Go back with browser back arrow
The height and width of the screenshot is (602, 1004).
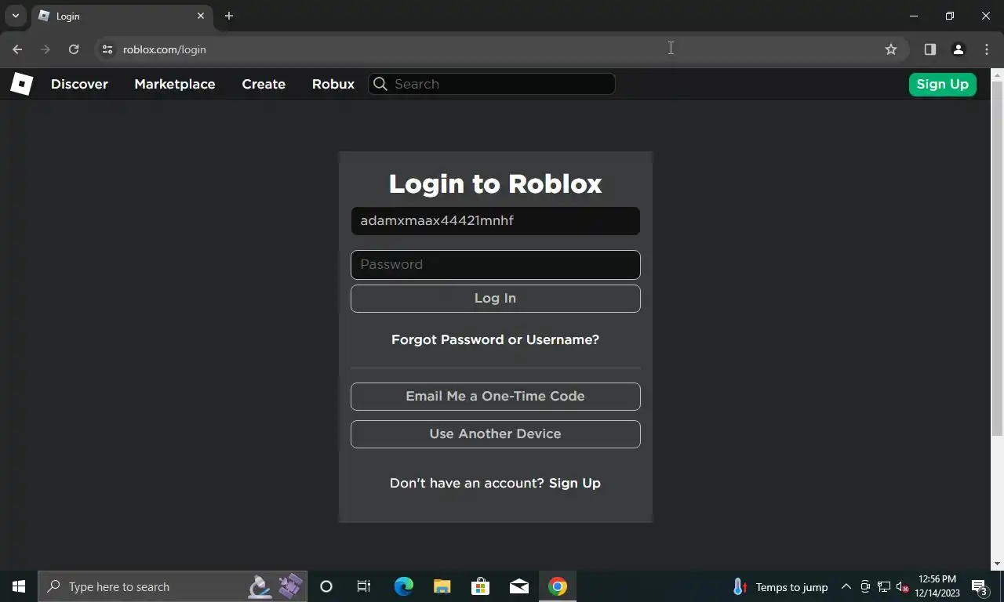tap(17, 49)
